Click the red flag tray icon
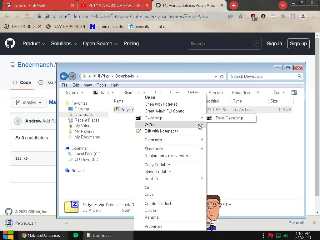320x240 pixels. [x=271, y=236]
